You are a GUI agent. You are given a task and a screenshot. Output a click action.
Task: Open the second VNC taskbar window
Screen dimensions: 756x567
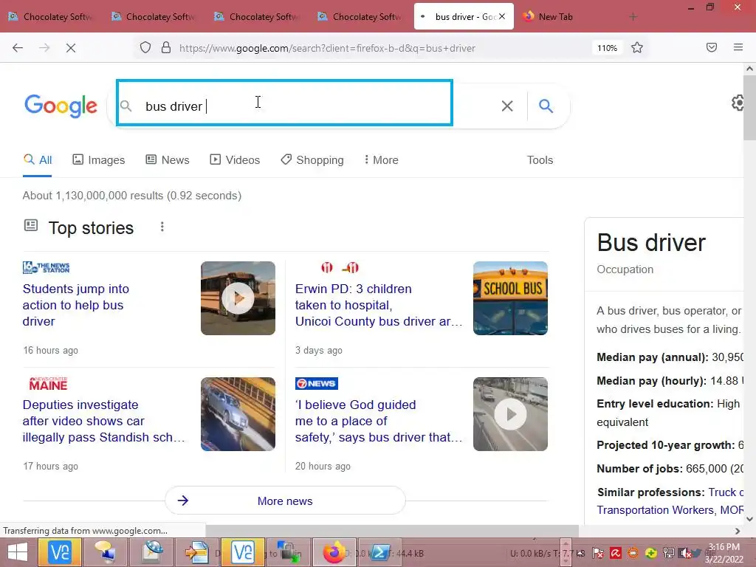pos(242,552)
